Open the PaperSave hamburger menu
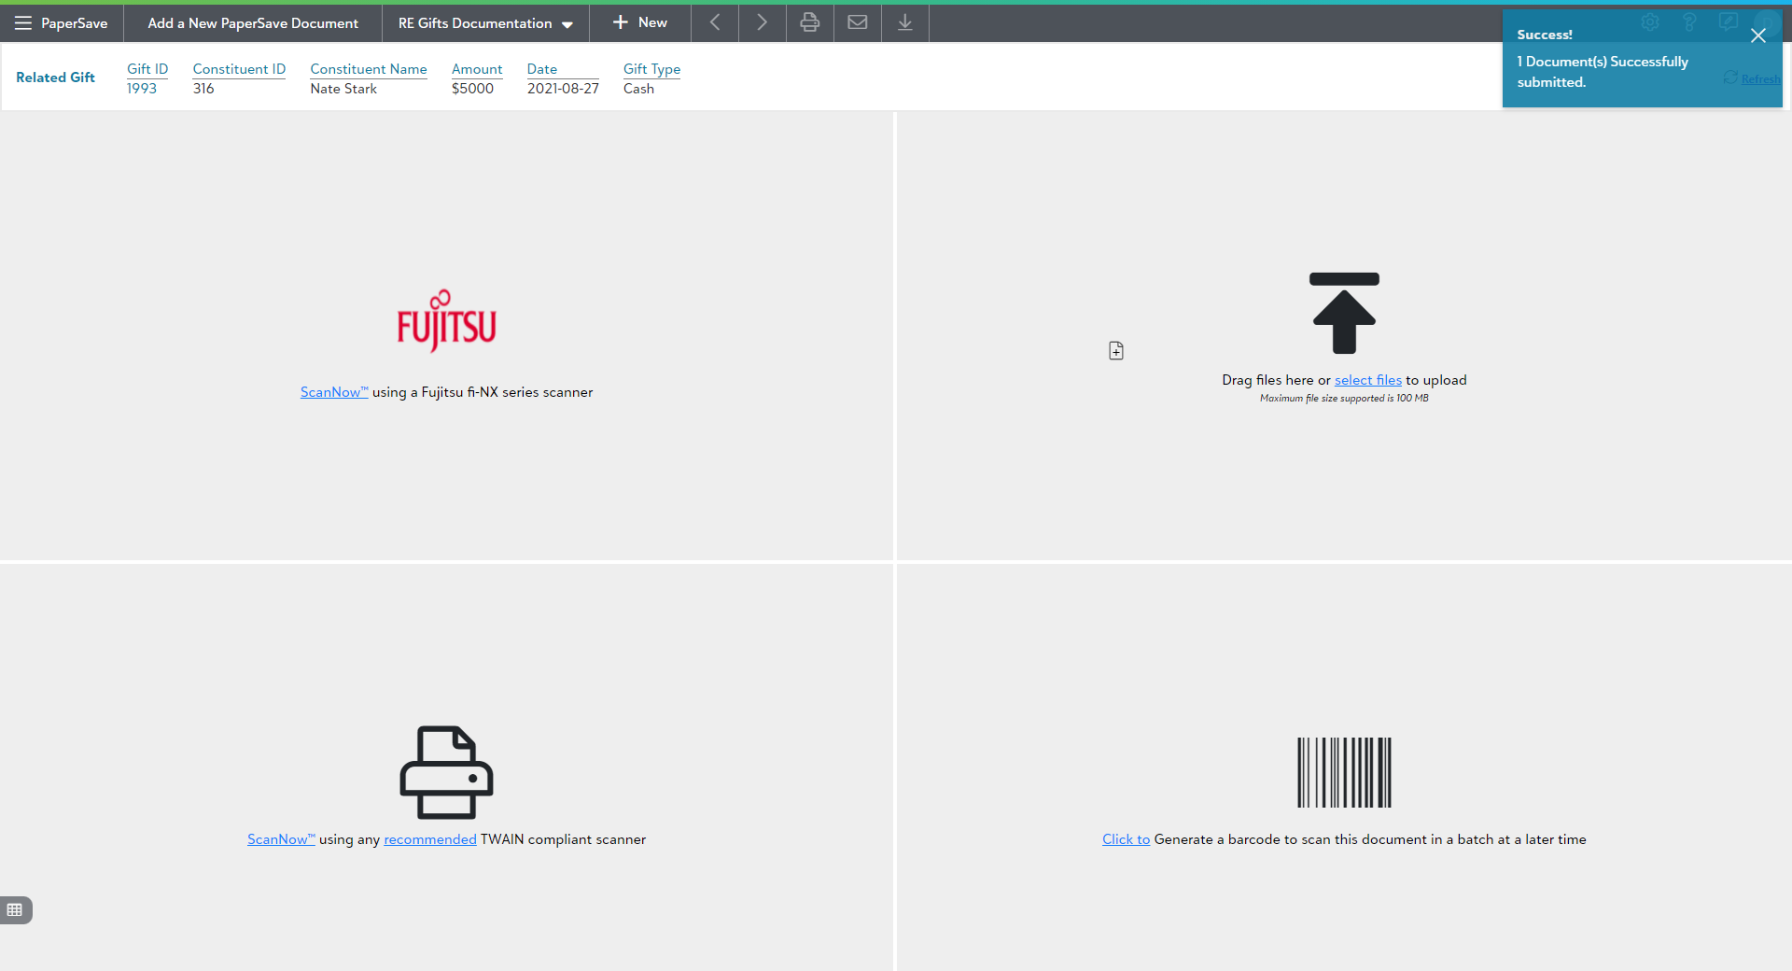This screenshot has width=1792, height=971. tap(23, 23)
